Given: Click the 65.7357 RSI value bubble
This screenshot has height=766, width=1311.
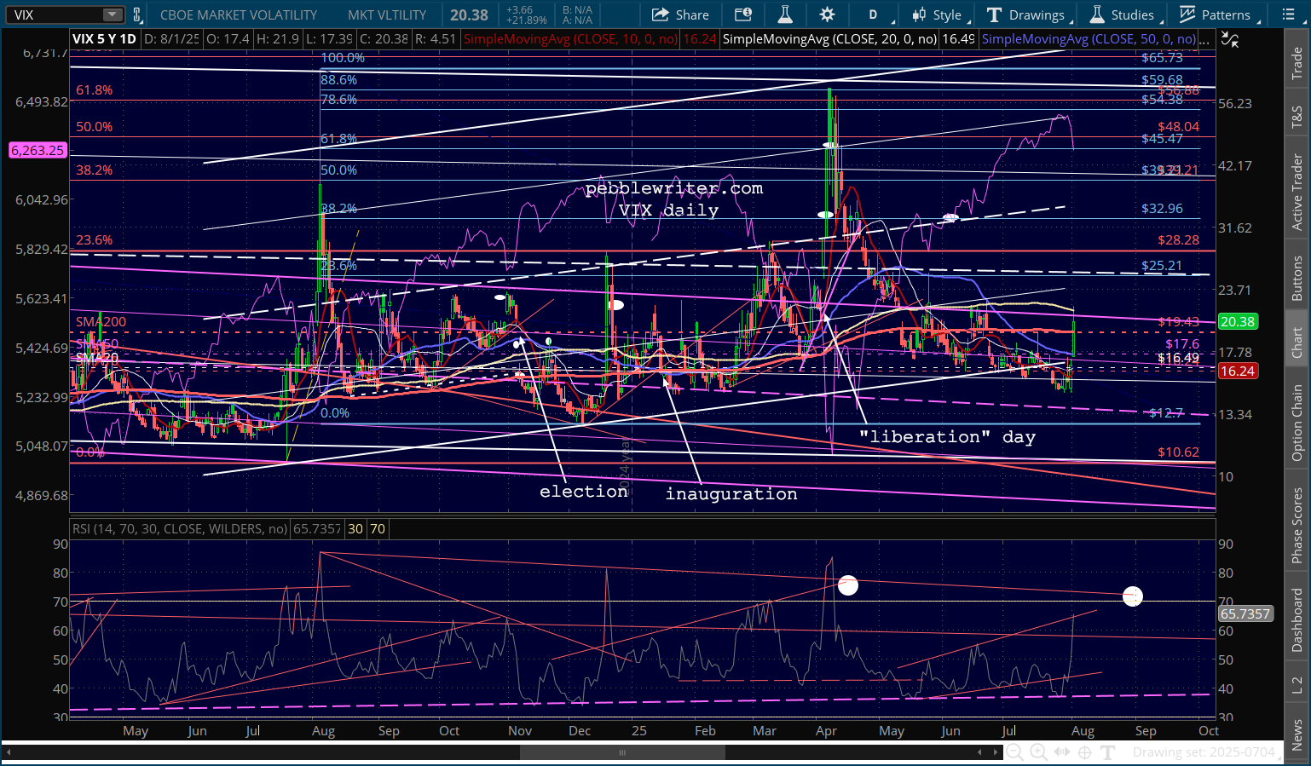Looking at the screenshot, I should [1245, 614].
